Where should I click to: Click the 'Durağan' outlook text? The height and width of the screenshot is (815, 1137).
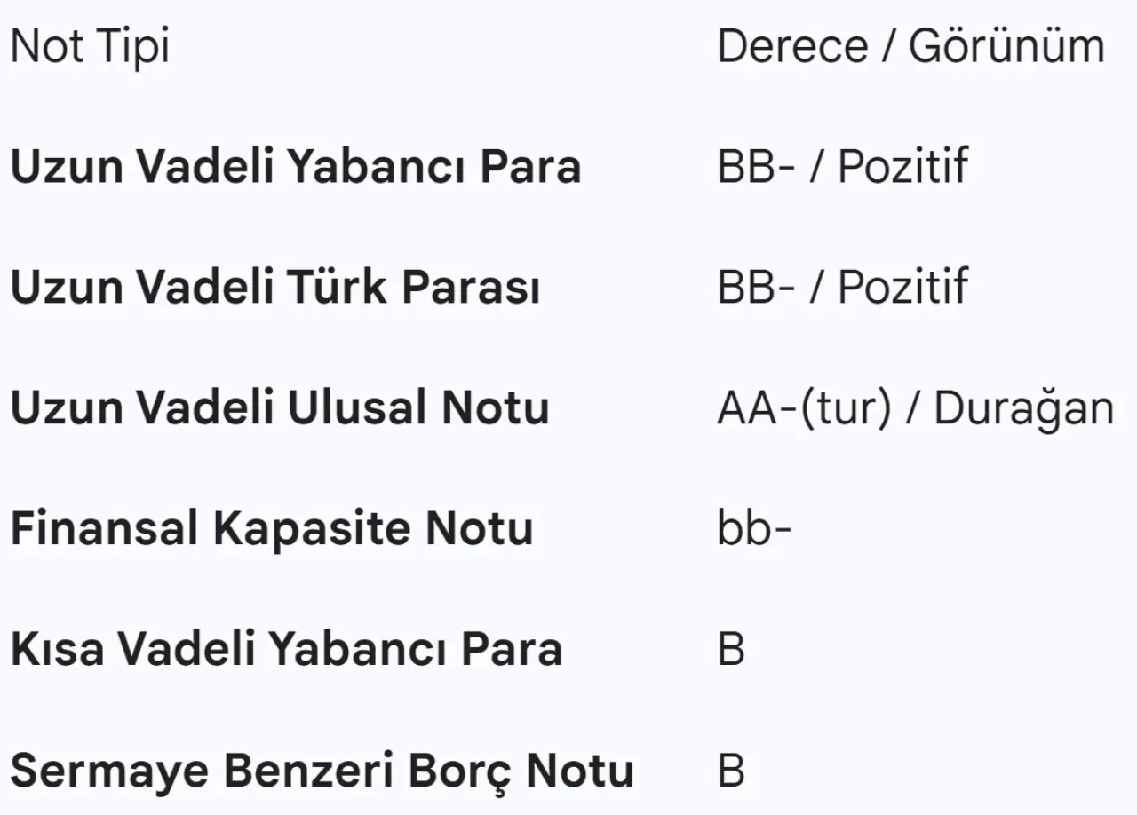pos(1023,408)
